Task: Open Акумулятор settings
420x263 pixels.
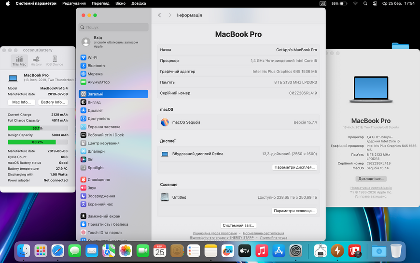Action: pyautogui.click(x=113, y=82)
